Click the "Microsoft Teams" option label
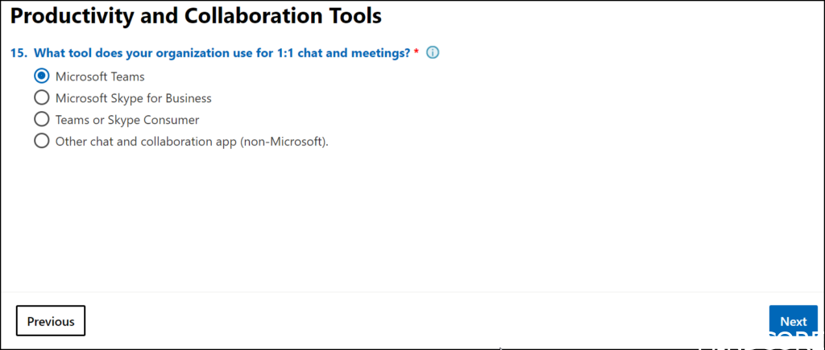This screenshot has height=350, width=825. click(100, 76)
